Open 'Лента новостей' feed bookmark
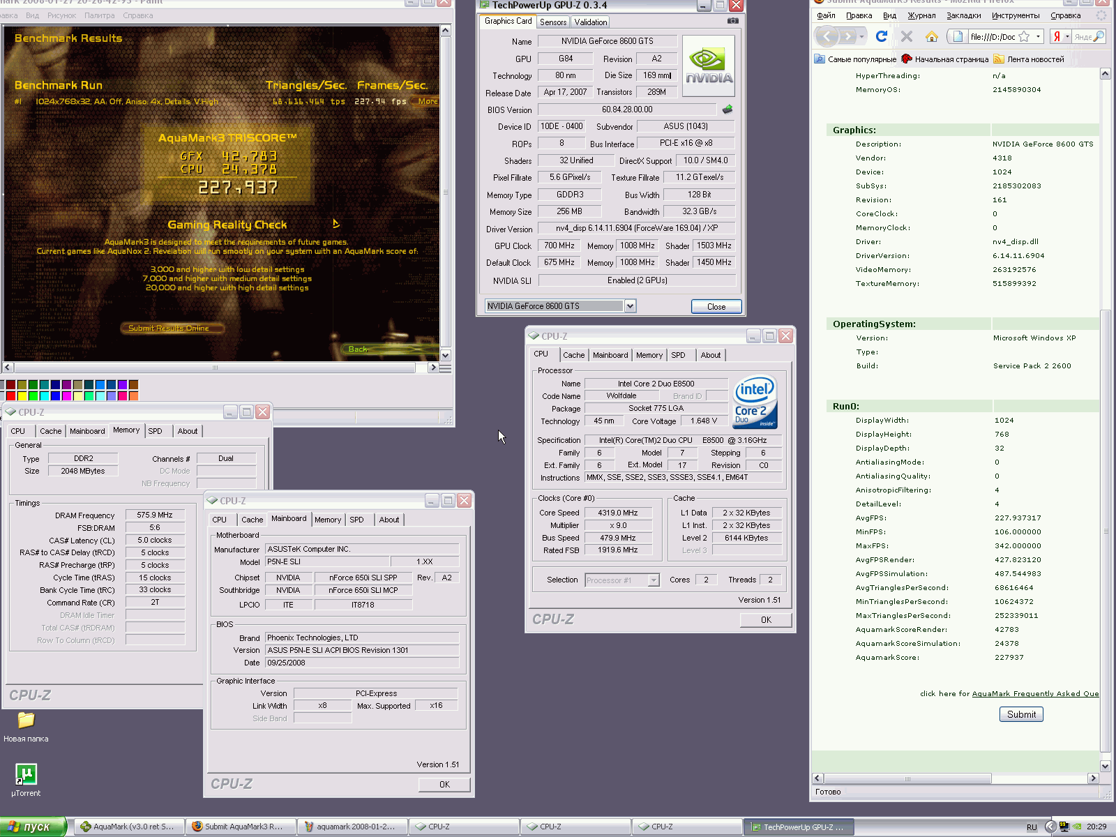The width and height of the screenshot is (1116, 837). coord(1029,59)
